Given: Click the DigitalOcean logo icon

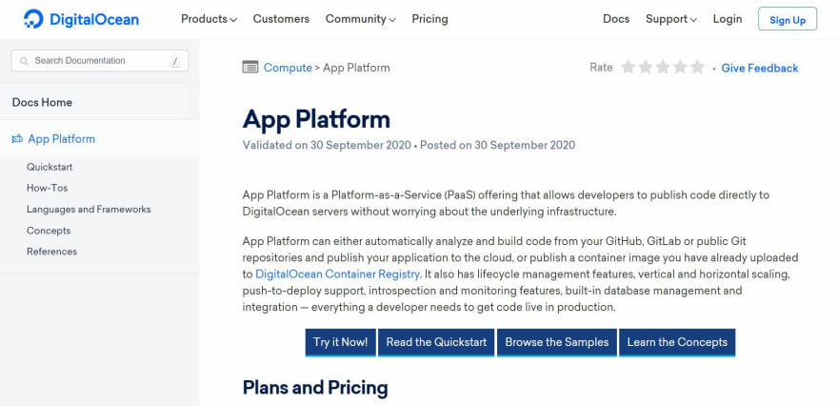Looking at the screenshot, I should pos(33,19).
